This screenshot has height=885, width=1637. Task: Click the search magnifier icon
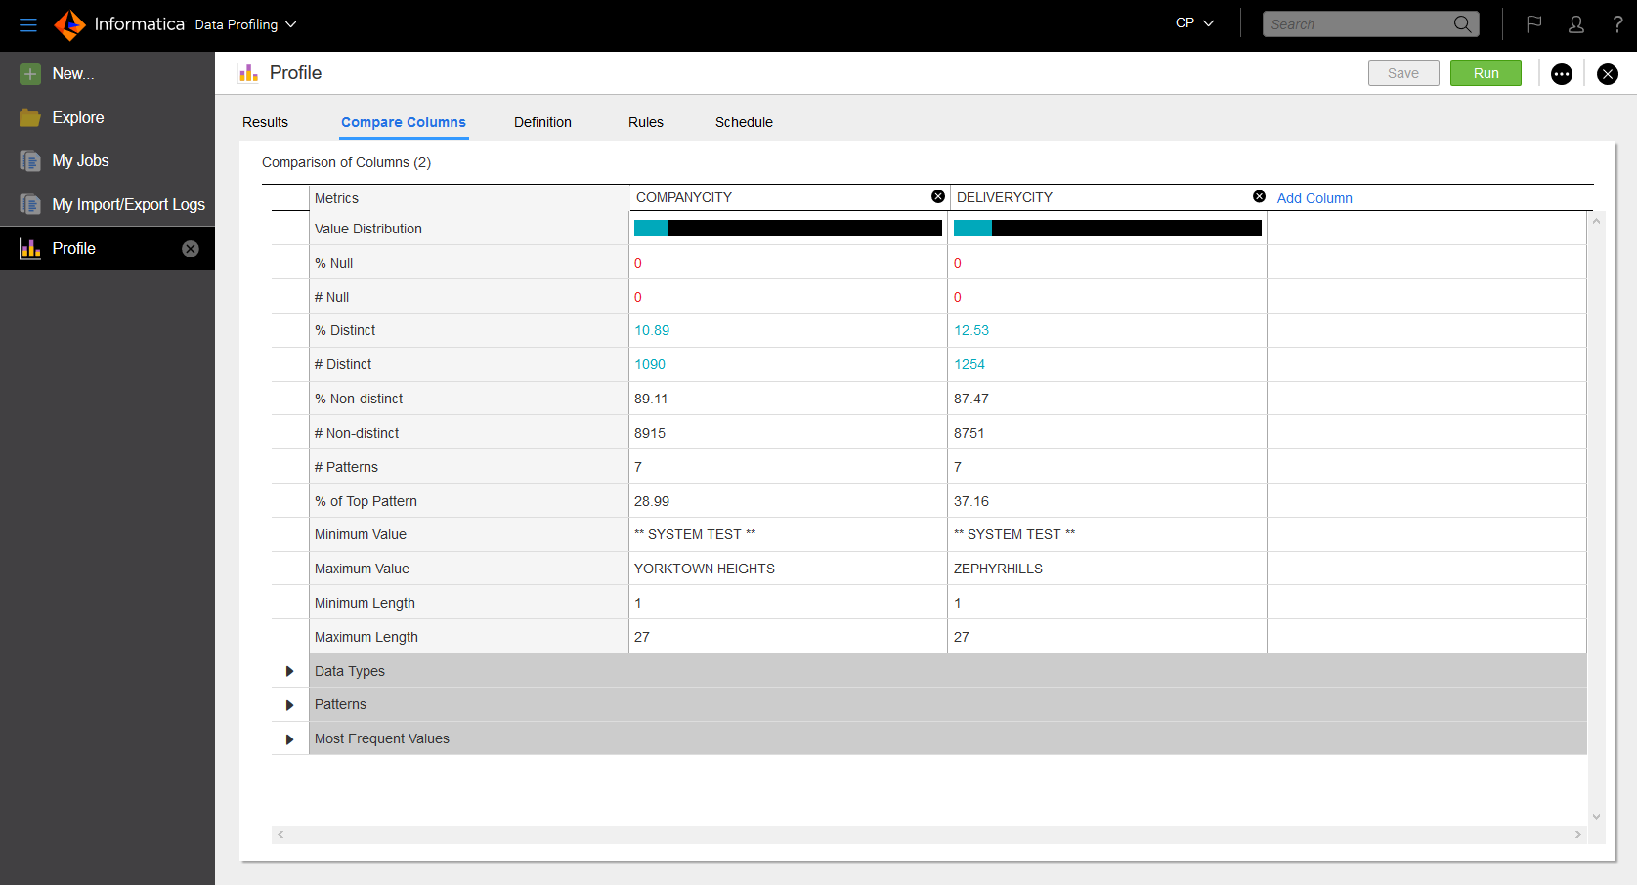point(1462,24)
